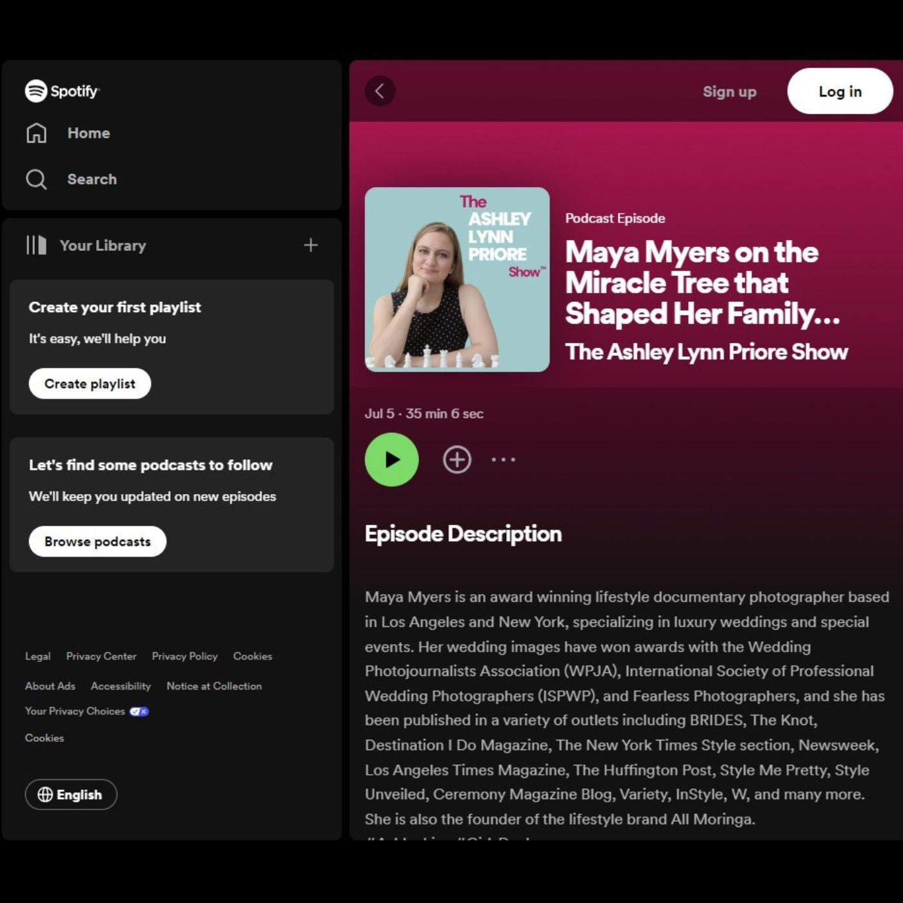Toggle Your Privacy Choices

click(87, 711)
